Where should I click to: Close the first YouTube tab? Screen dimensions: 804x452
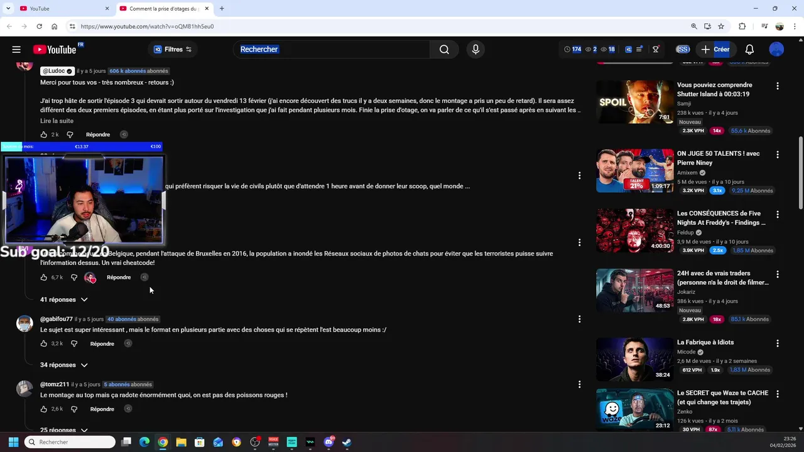coord(107,9)
